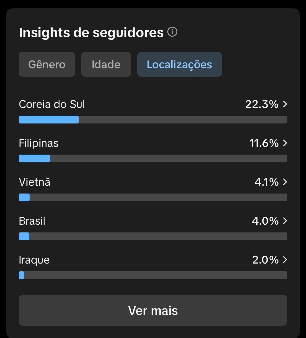Click the Iraque progress bar

point(153,275)
